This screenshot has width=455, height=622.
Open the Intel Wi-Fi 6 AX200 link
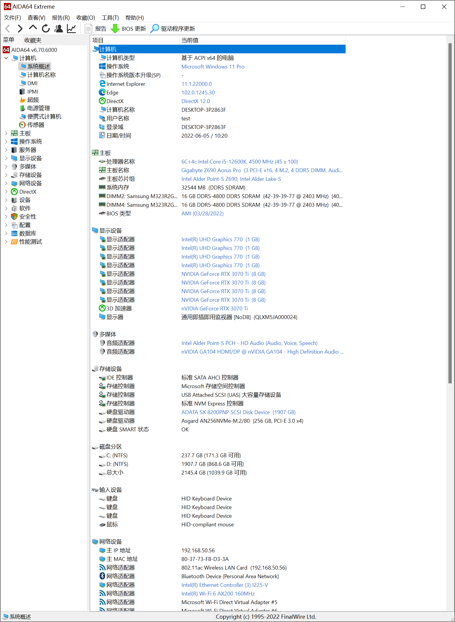[218, 593]
